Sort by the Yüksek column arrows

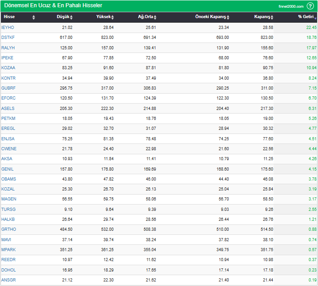(x=113, y=17)
